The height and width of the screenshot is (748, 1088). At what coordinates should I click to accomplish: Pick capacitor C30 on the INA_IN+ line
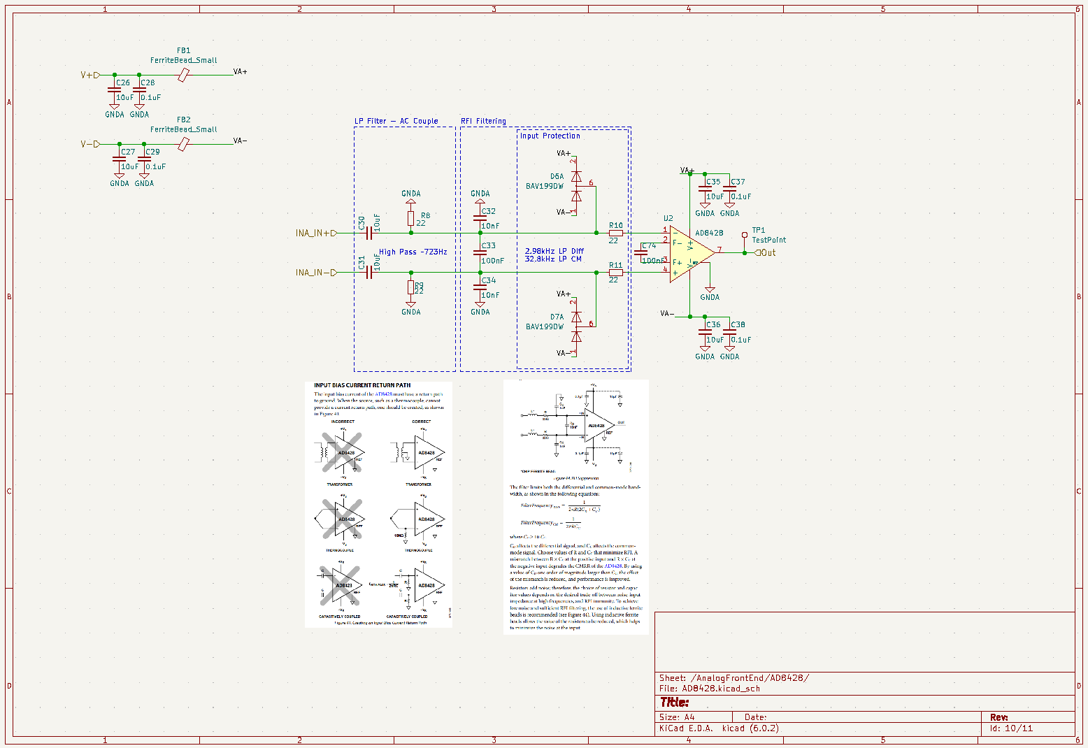(367, 233)
